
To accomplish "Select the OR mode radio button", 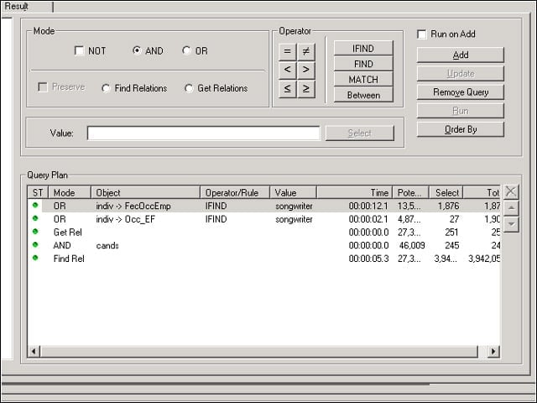I will click(x=186, y=50).
